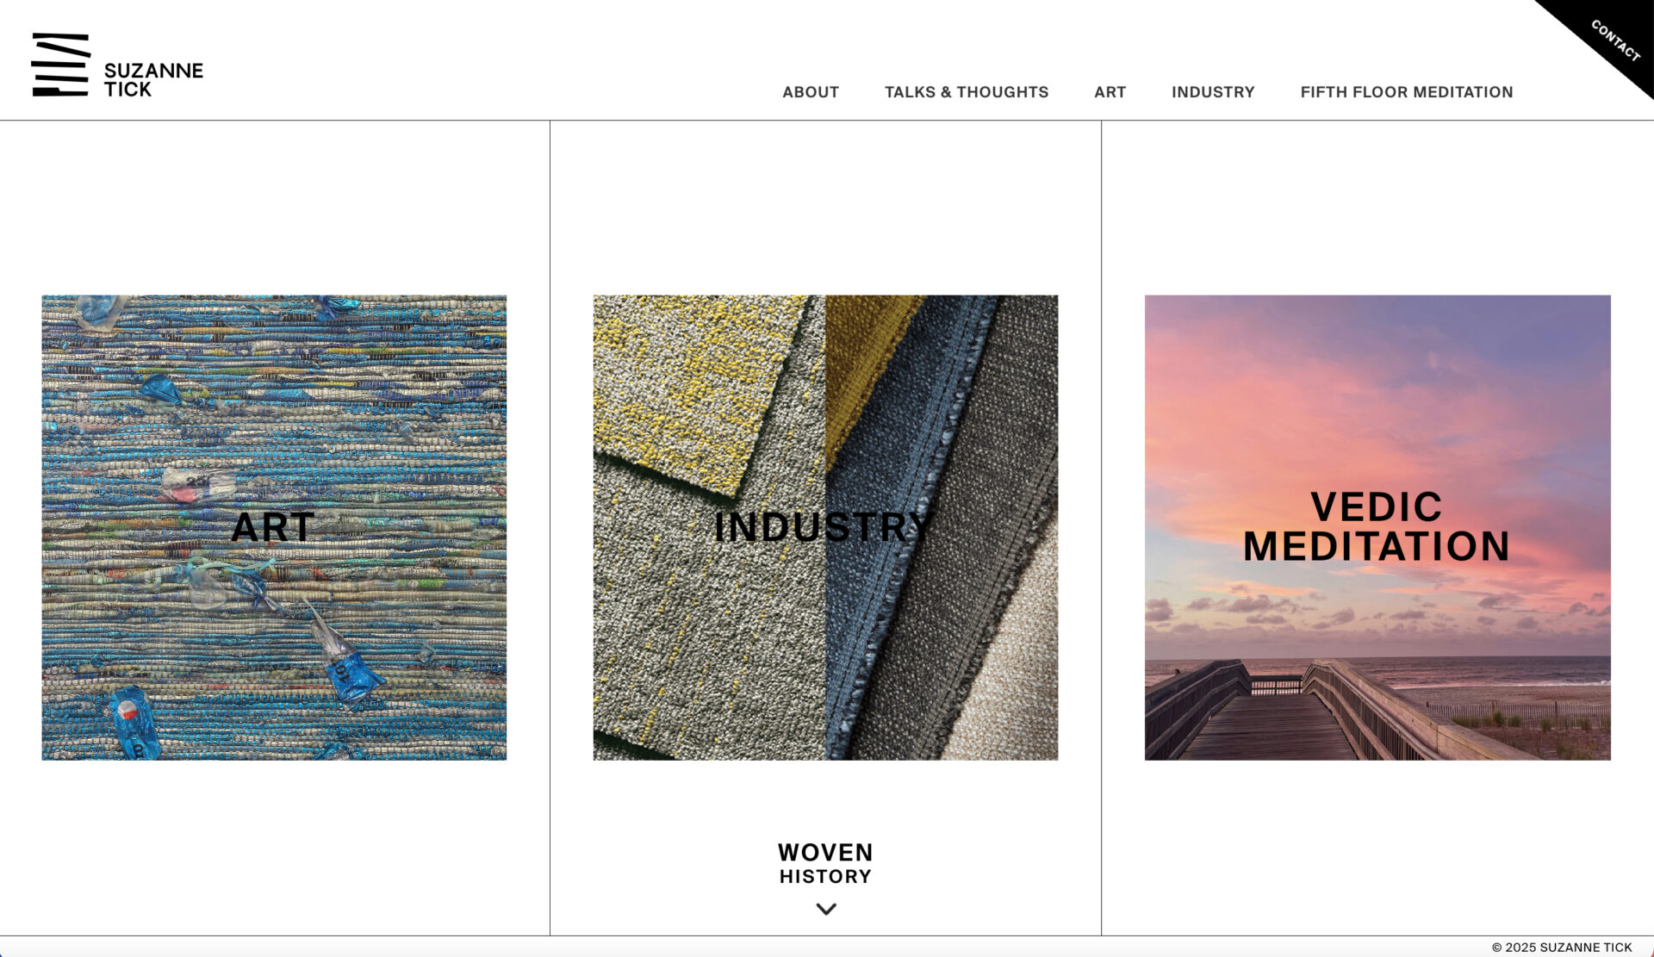Visit Fifth Floor Meditation nav link
Image resolution: width=1654 pixels, height=957 pixels.
click(1406, 92)
